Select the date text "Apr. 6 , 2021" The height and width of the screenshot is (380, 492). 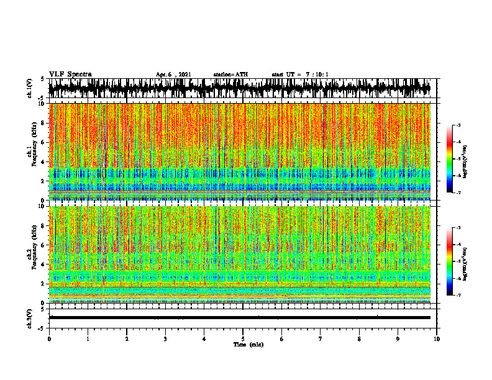(x=173, y=75)
